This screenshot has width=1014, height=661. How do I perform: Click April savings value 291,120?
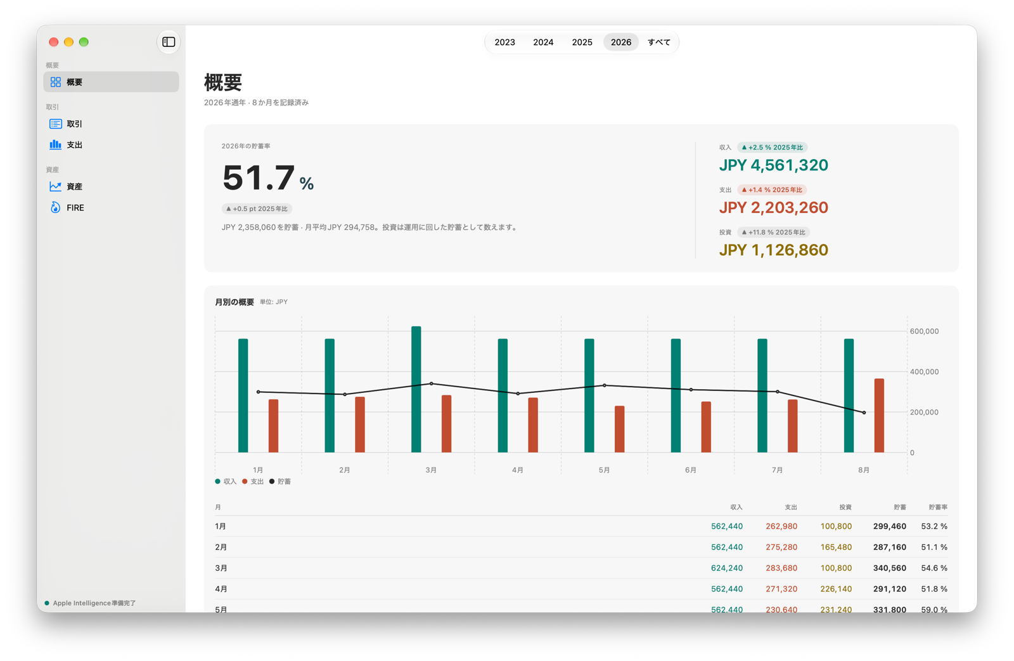point(890,589)
